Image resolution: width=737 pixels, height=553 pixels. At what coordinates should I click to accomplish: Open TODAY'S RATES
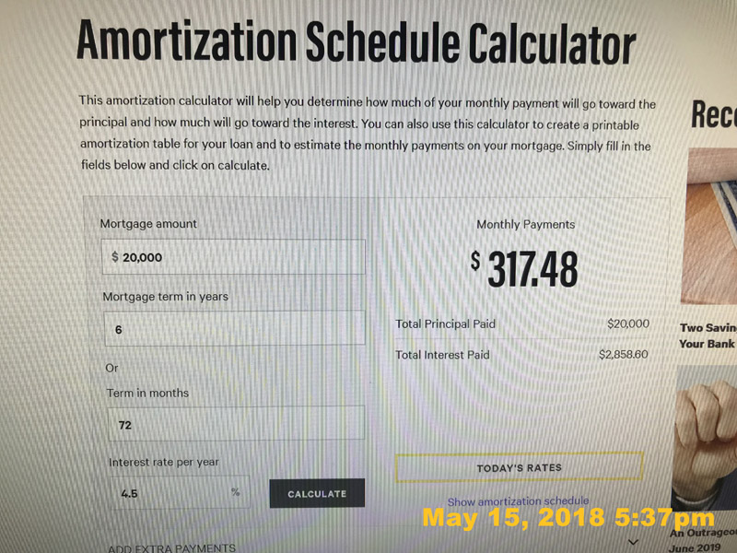click(519, 467)
